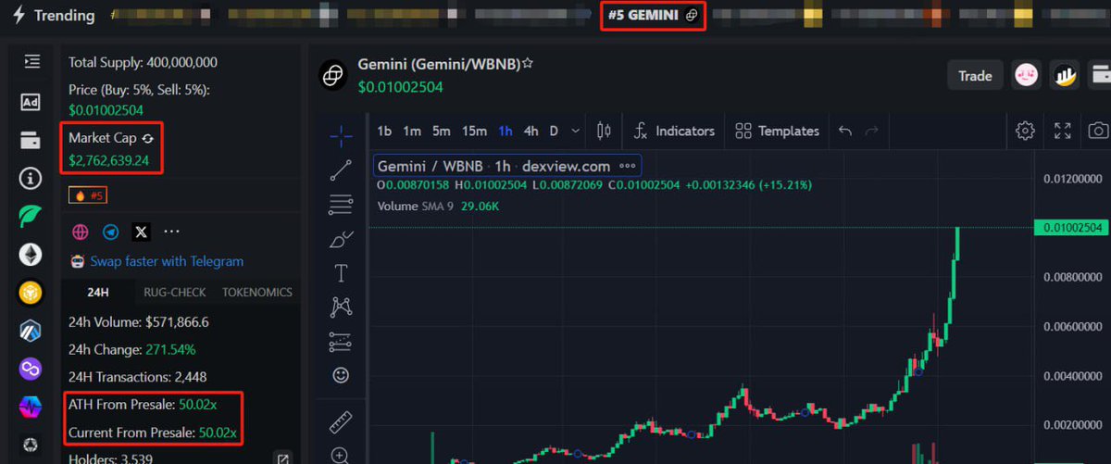
Task: Select the text annotation tool
Action: pos(341,273)
